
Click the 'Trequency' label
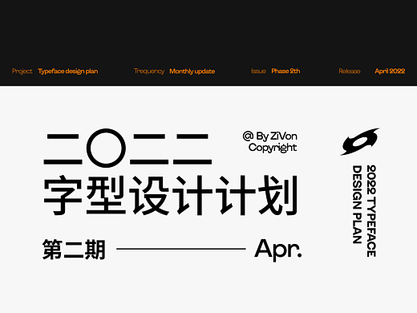(149, 71)
